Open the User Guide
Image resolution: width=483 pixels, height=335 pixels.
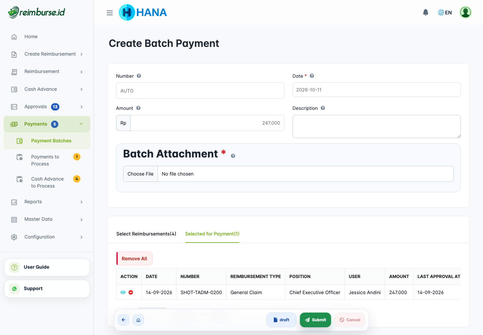(47, 267)
